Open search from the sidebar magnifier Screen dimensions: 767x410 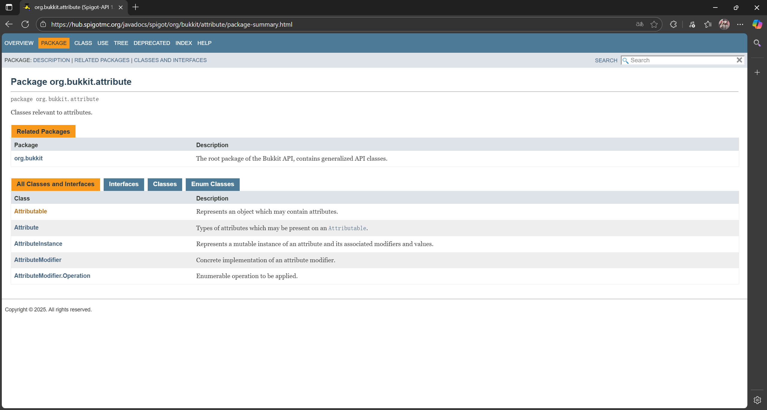point(757,43)
